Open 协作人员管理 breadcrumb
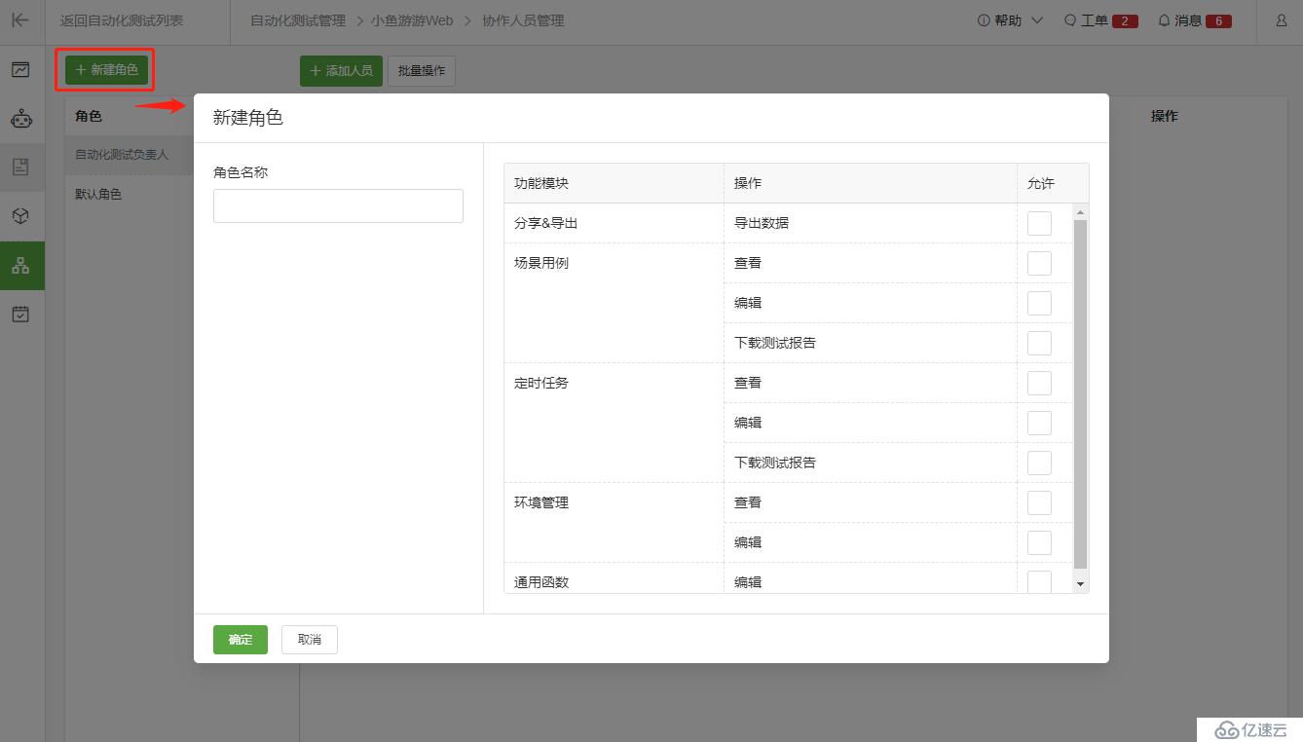The width and height of the screenshot is (1303, 742). click(523, 20)
